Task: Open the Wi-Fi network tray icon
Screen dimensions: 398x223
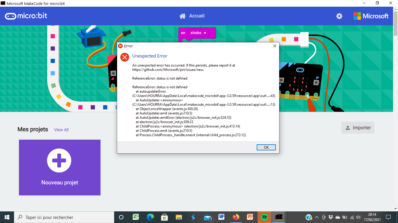Action: 352,217
